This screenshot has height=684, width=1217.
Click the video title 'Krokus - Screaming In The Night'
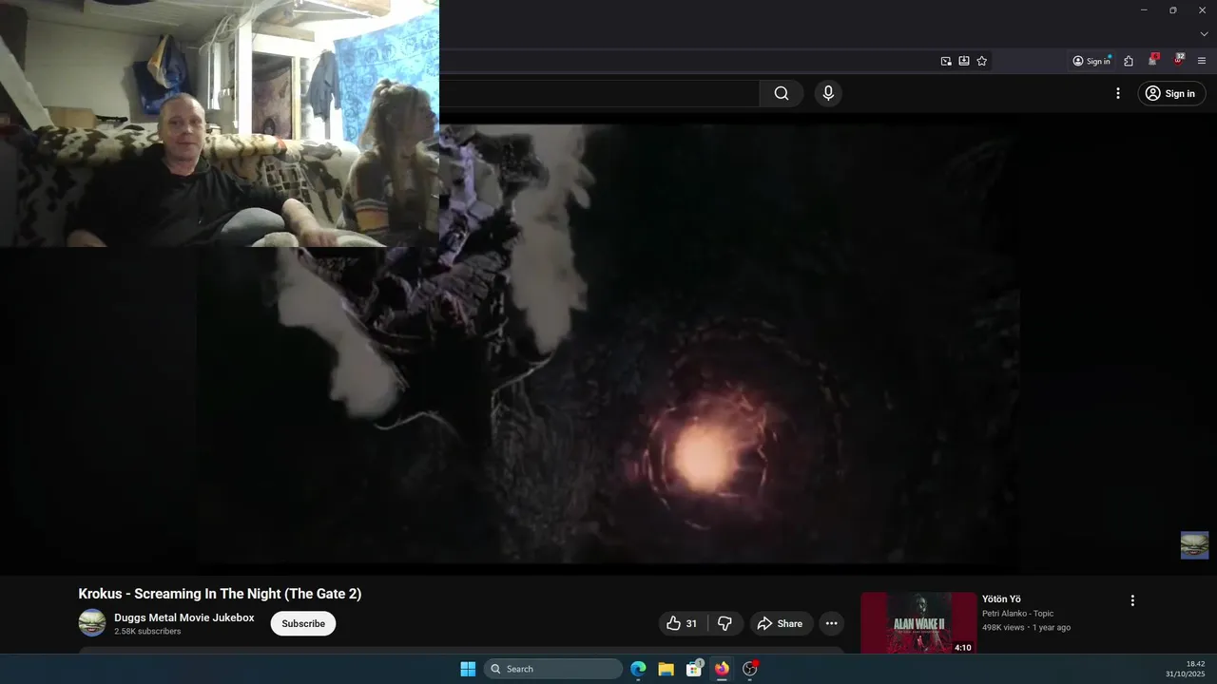(x=220, y=594)
